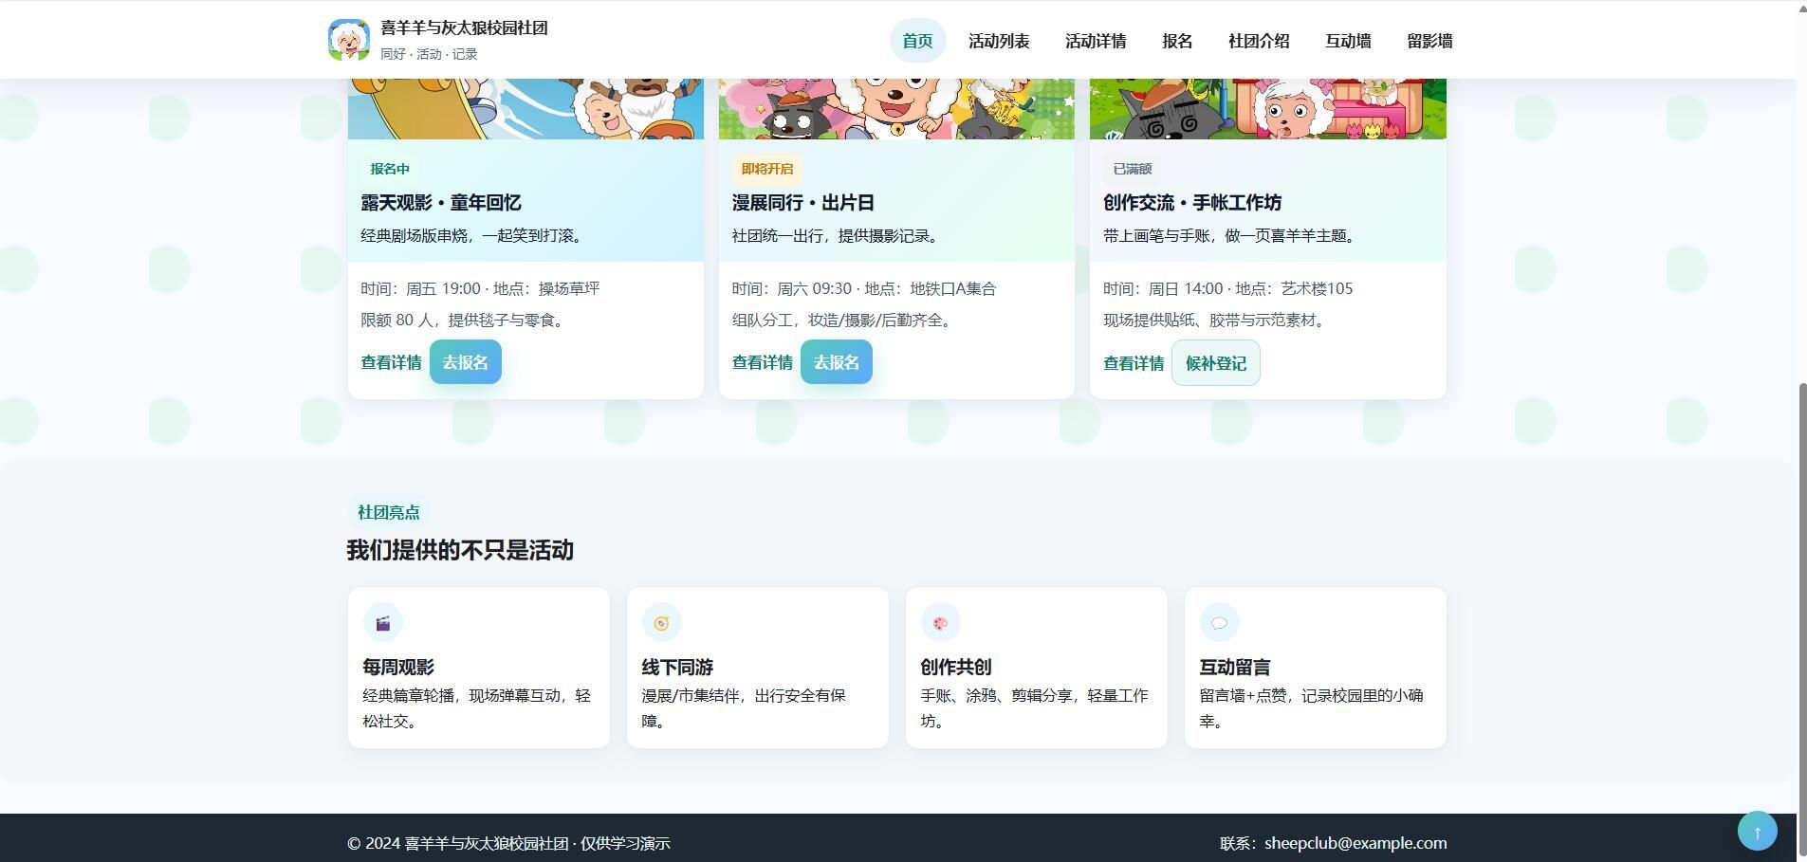Open the 互动墙 page
1807x862 pixels.
point(1349,40)
